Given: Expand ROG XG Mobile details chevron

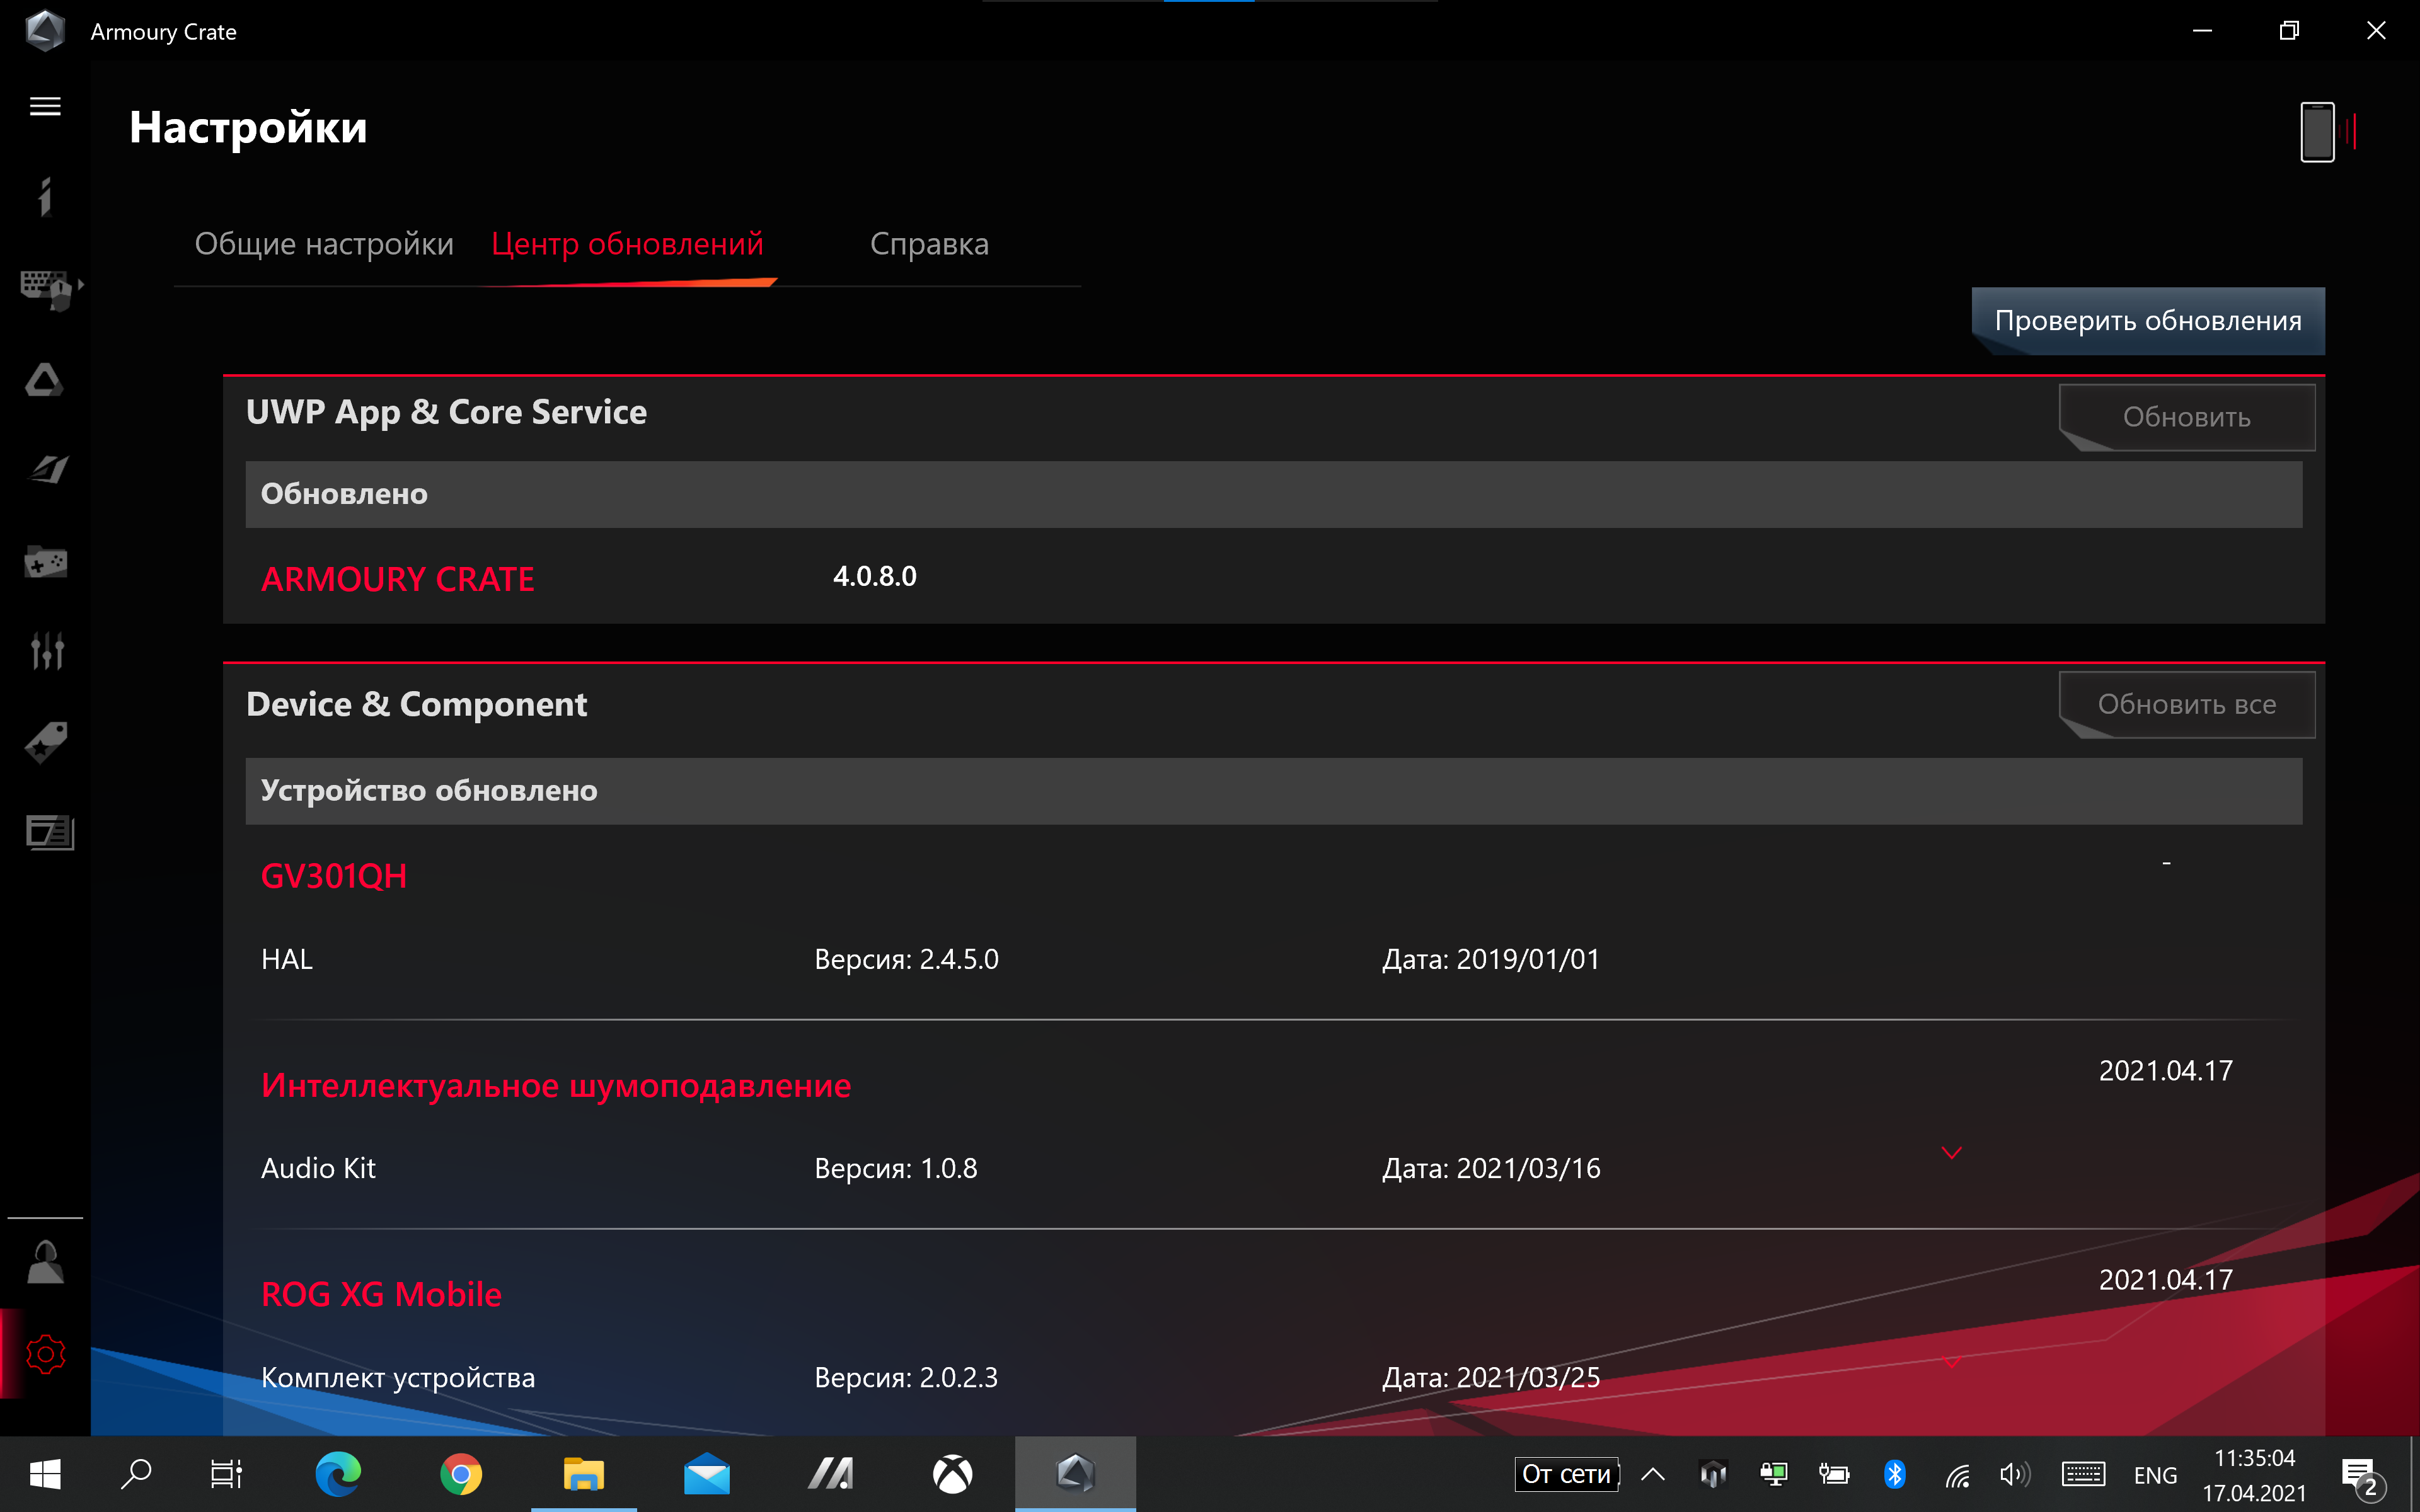Looking at the screenshot, I should pyautogui.click(x=1951, y=1362).
